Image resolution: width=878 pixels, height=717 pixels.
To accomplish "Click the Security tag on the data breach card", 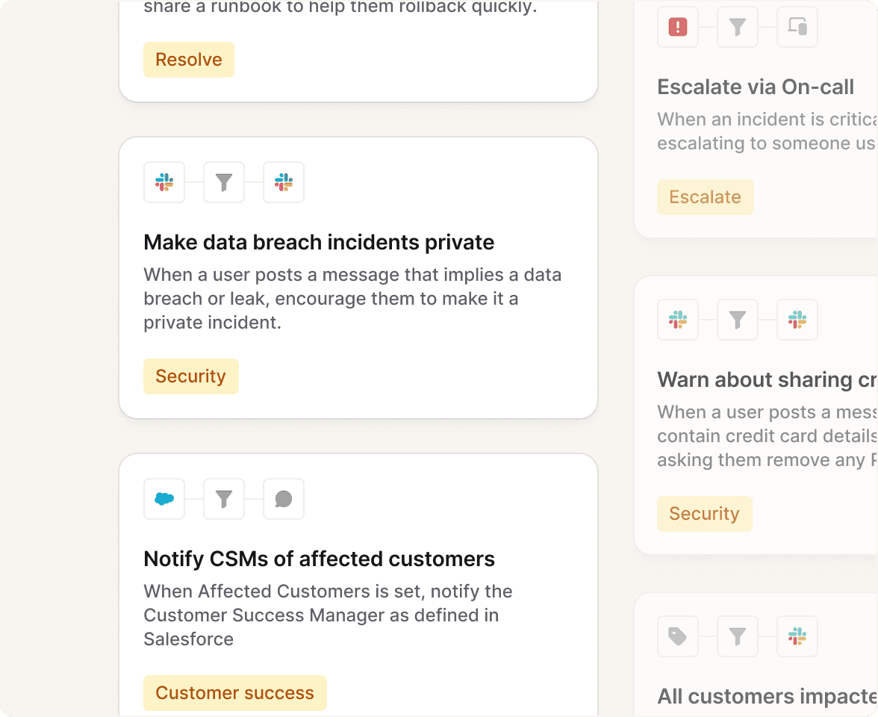I will click(x=190, y=376).
